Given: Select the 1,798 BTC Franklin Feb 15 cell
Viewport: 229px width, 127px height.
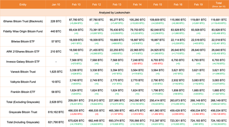Looking at the screenshot, I should tap(158, 92).
